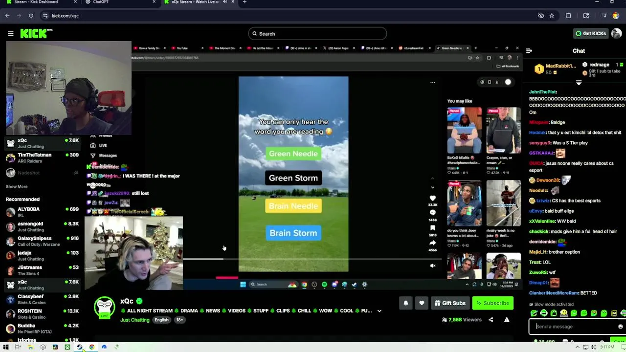Open TikTok video three-dot more menu
Screen dimensions: 626x352
point(432,83)
